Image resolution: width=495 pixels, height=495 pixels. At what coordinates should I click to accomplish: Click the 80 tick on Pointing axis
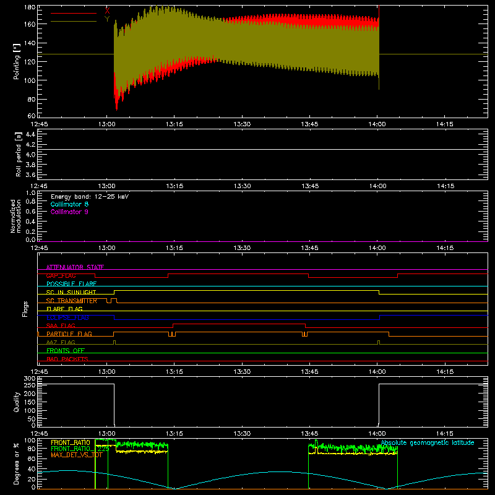32,99
